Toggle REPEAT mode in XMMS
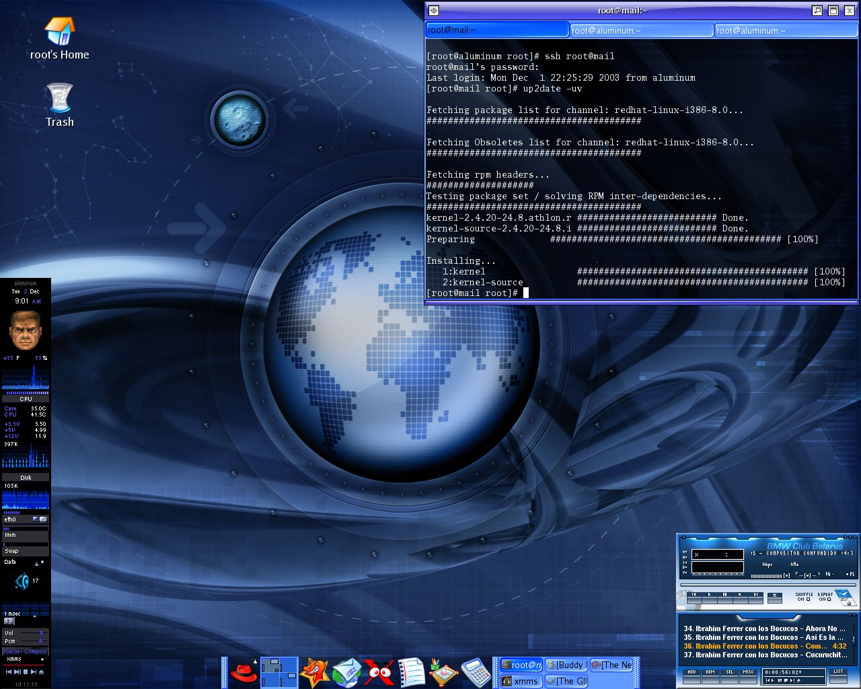 (829, 599)
